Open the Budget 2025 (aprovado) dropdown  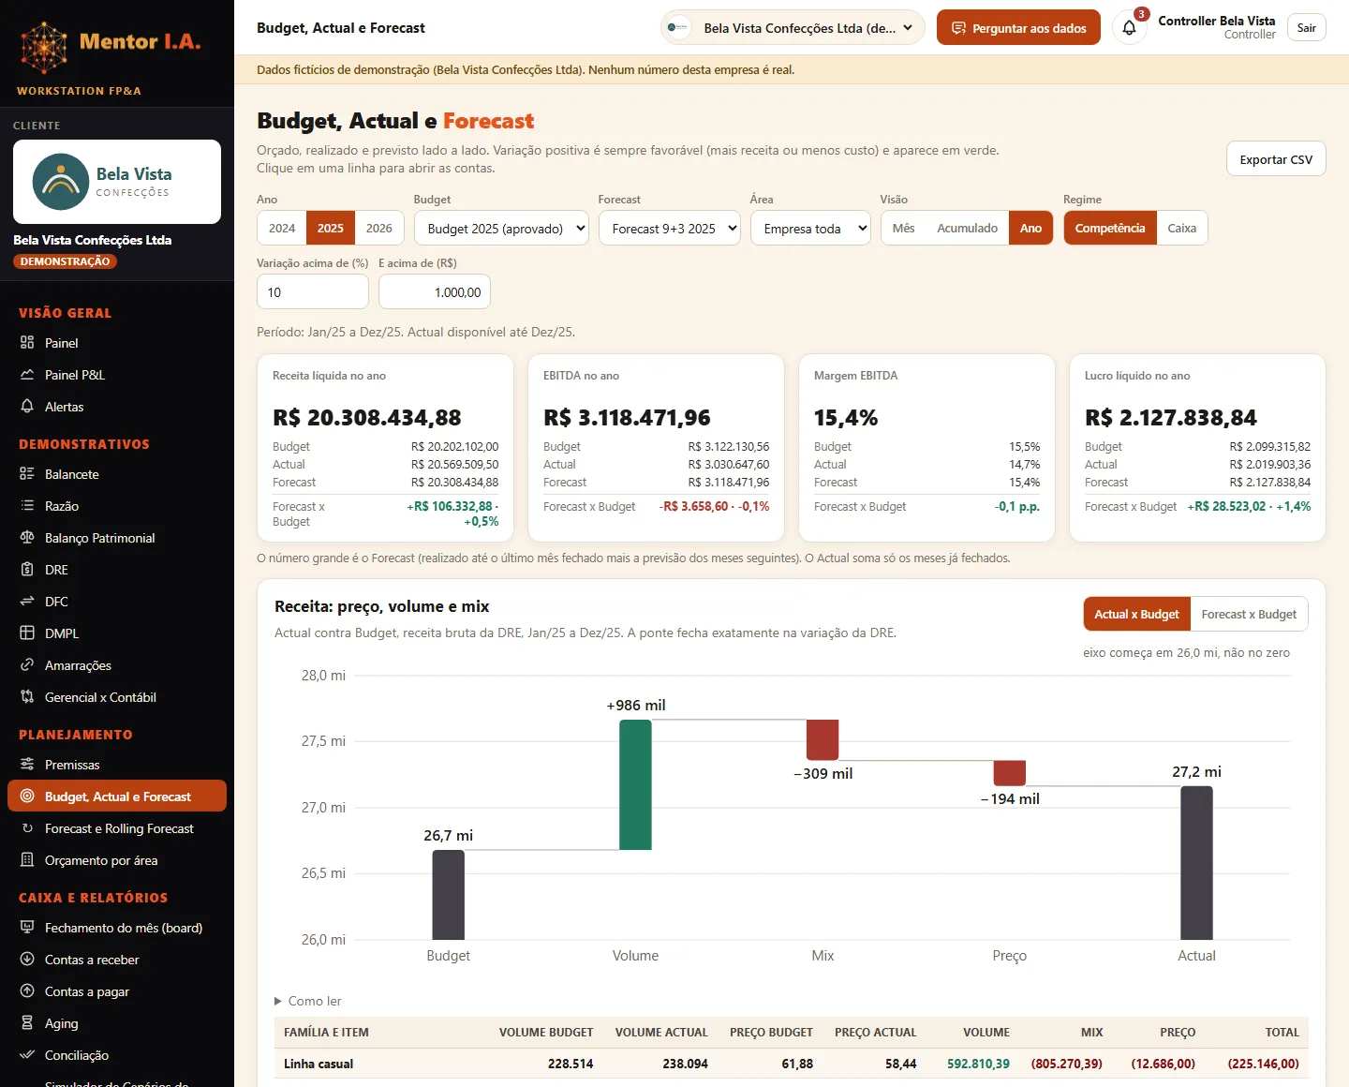pos(501,228)
